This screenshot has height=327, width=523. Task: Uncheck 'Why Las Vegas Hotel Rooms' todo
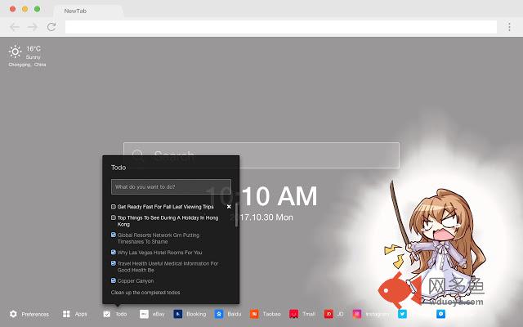point(114,253)
